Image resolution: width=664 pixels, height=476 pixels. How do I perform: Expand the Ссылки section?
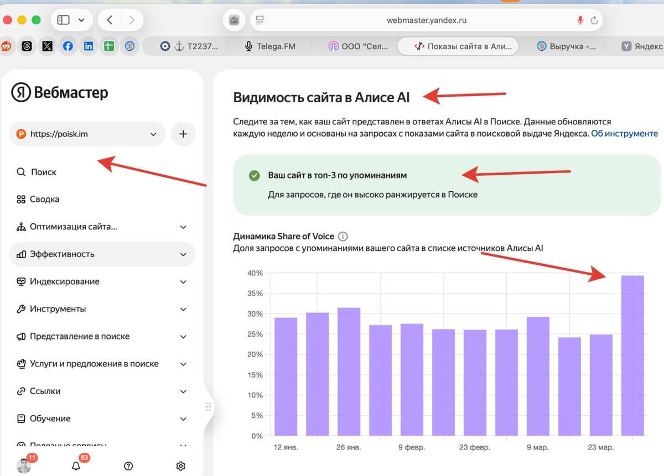click(x=102, y=391)
